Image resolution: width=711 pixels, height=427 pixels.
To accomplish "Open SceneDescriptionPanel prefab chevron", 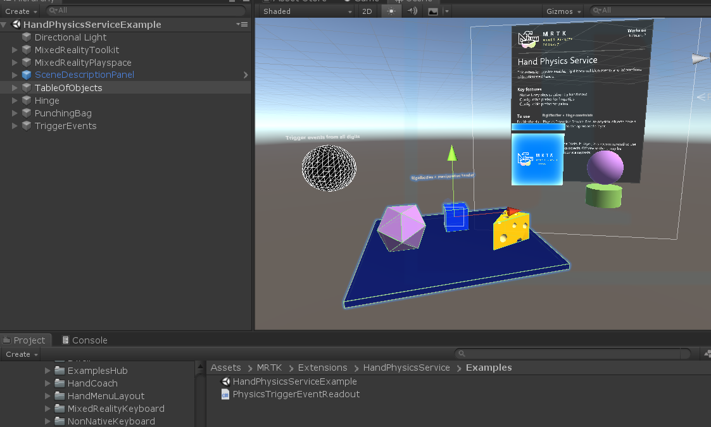I will [x=245, y=75].
